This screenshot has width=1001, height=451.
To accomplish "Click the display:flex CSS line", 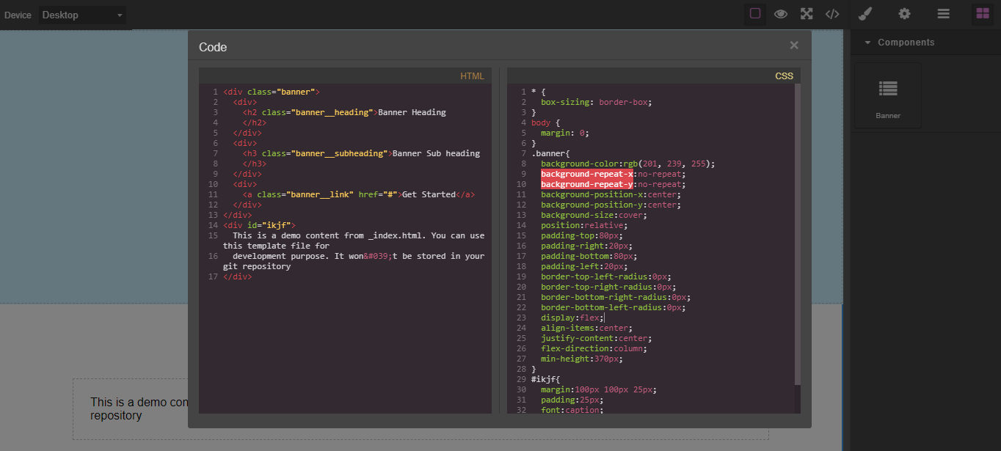I will click(x=572, y=318).
